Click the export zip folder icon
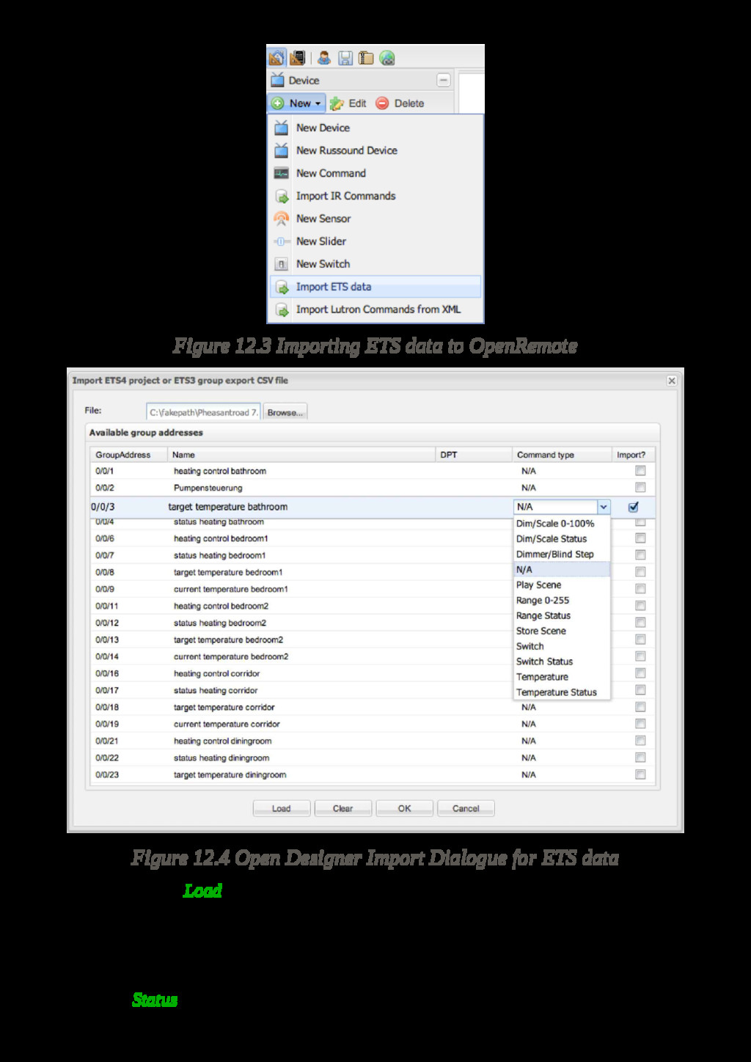The image size is (751, 1062). 366,58
